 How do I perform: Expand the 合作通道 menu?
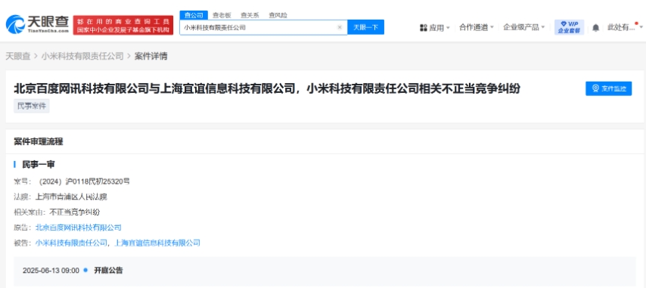coord(477,27)
